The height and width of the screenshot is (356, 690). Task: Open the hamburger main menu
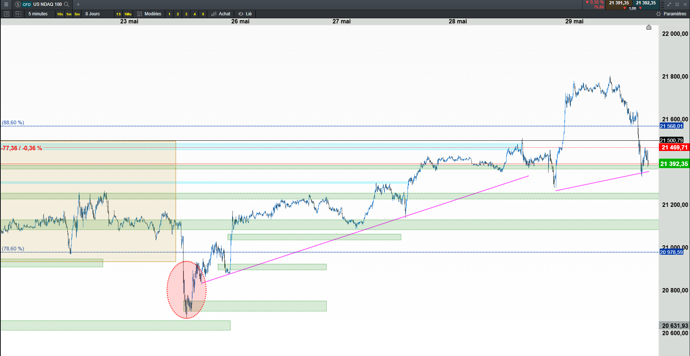pyautogui.click(x=6, y=4)
